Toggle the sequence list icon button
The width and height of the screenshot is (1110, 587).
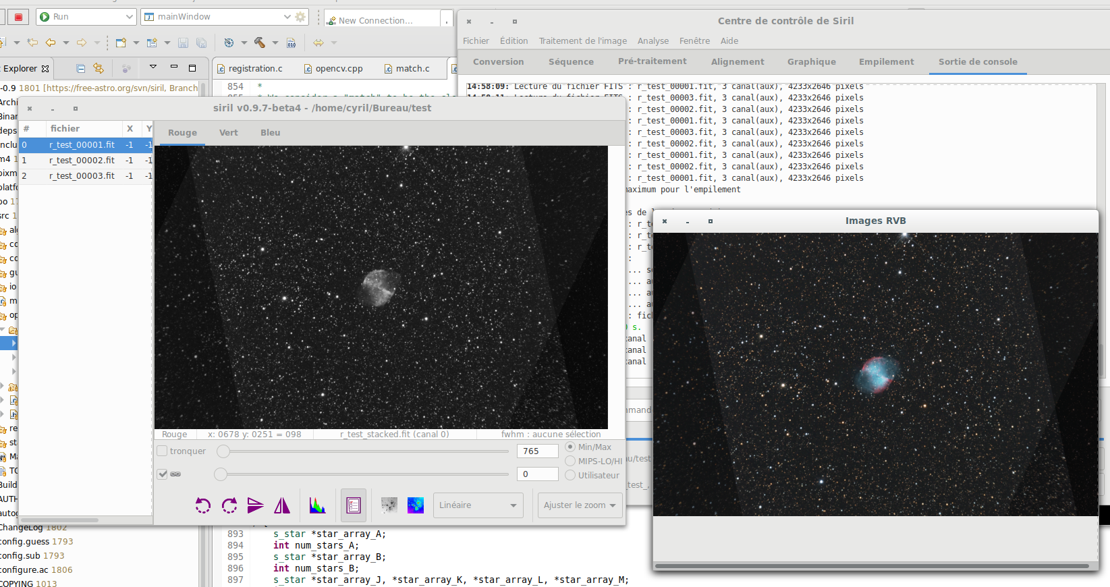[x=354, y=505]
